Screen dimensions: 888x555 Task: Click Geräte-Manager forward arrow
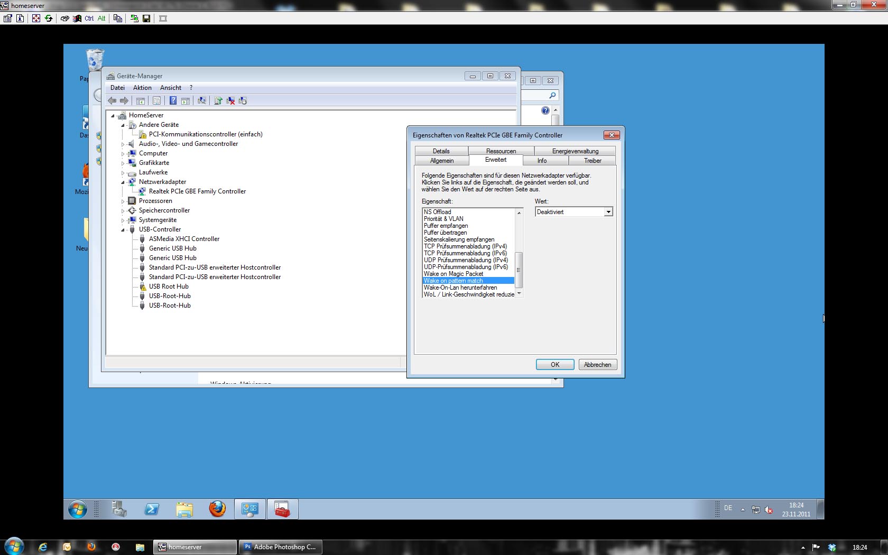[124, 100]
